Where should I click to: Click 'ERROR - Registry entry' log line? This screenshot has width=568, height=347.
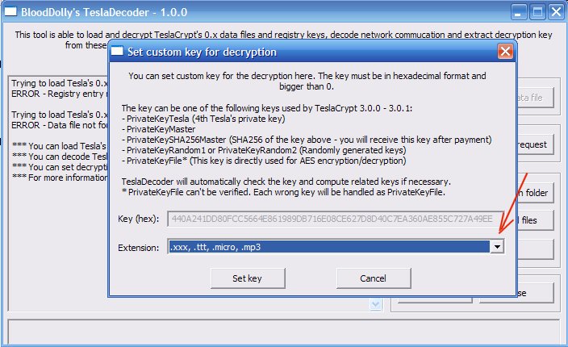pyautogui.click(x=60, y=94)
